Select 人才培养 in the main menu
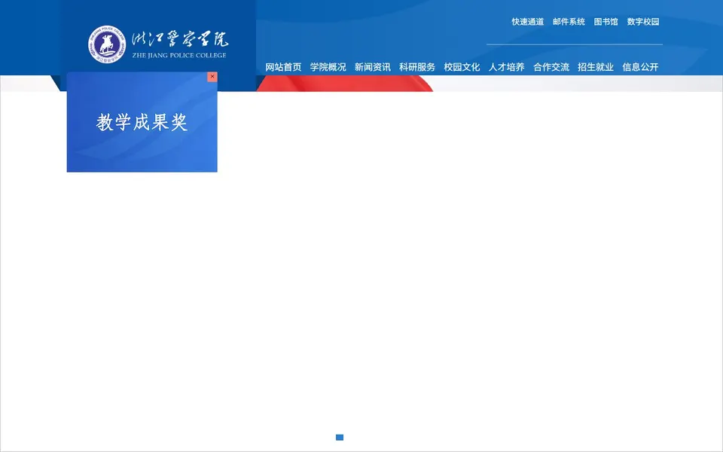723x452 pixels. (x=507, y=67)
